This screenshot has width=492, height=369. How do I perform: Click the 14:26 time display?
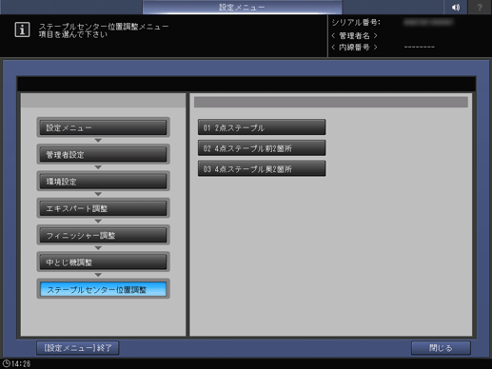click(21, 363)
